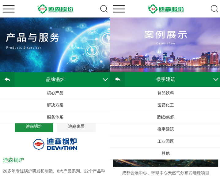The height and width of the screenshot is (176, 220).
Task: Choose 其他 case category
Action: 165,153
